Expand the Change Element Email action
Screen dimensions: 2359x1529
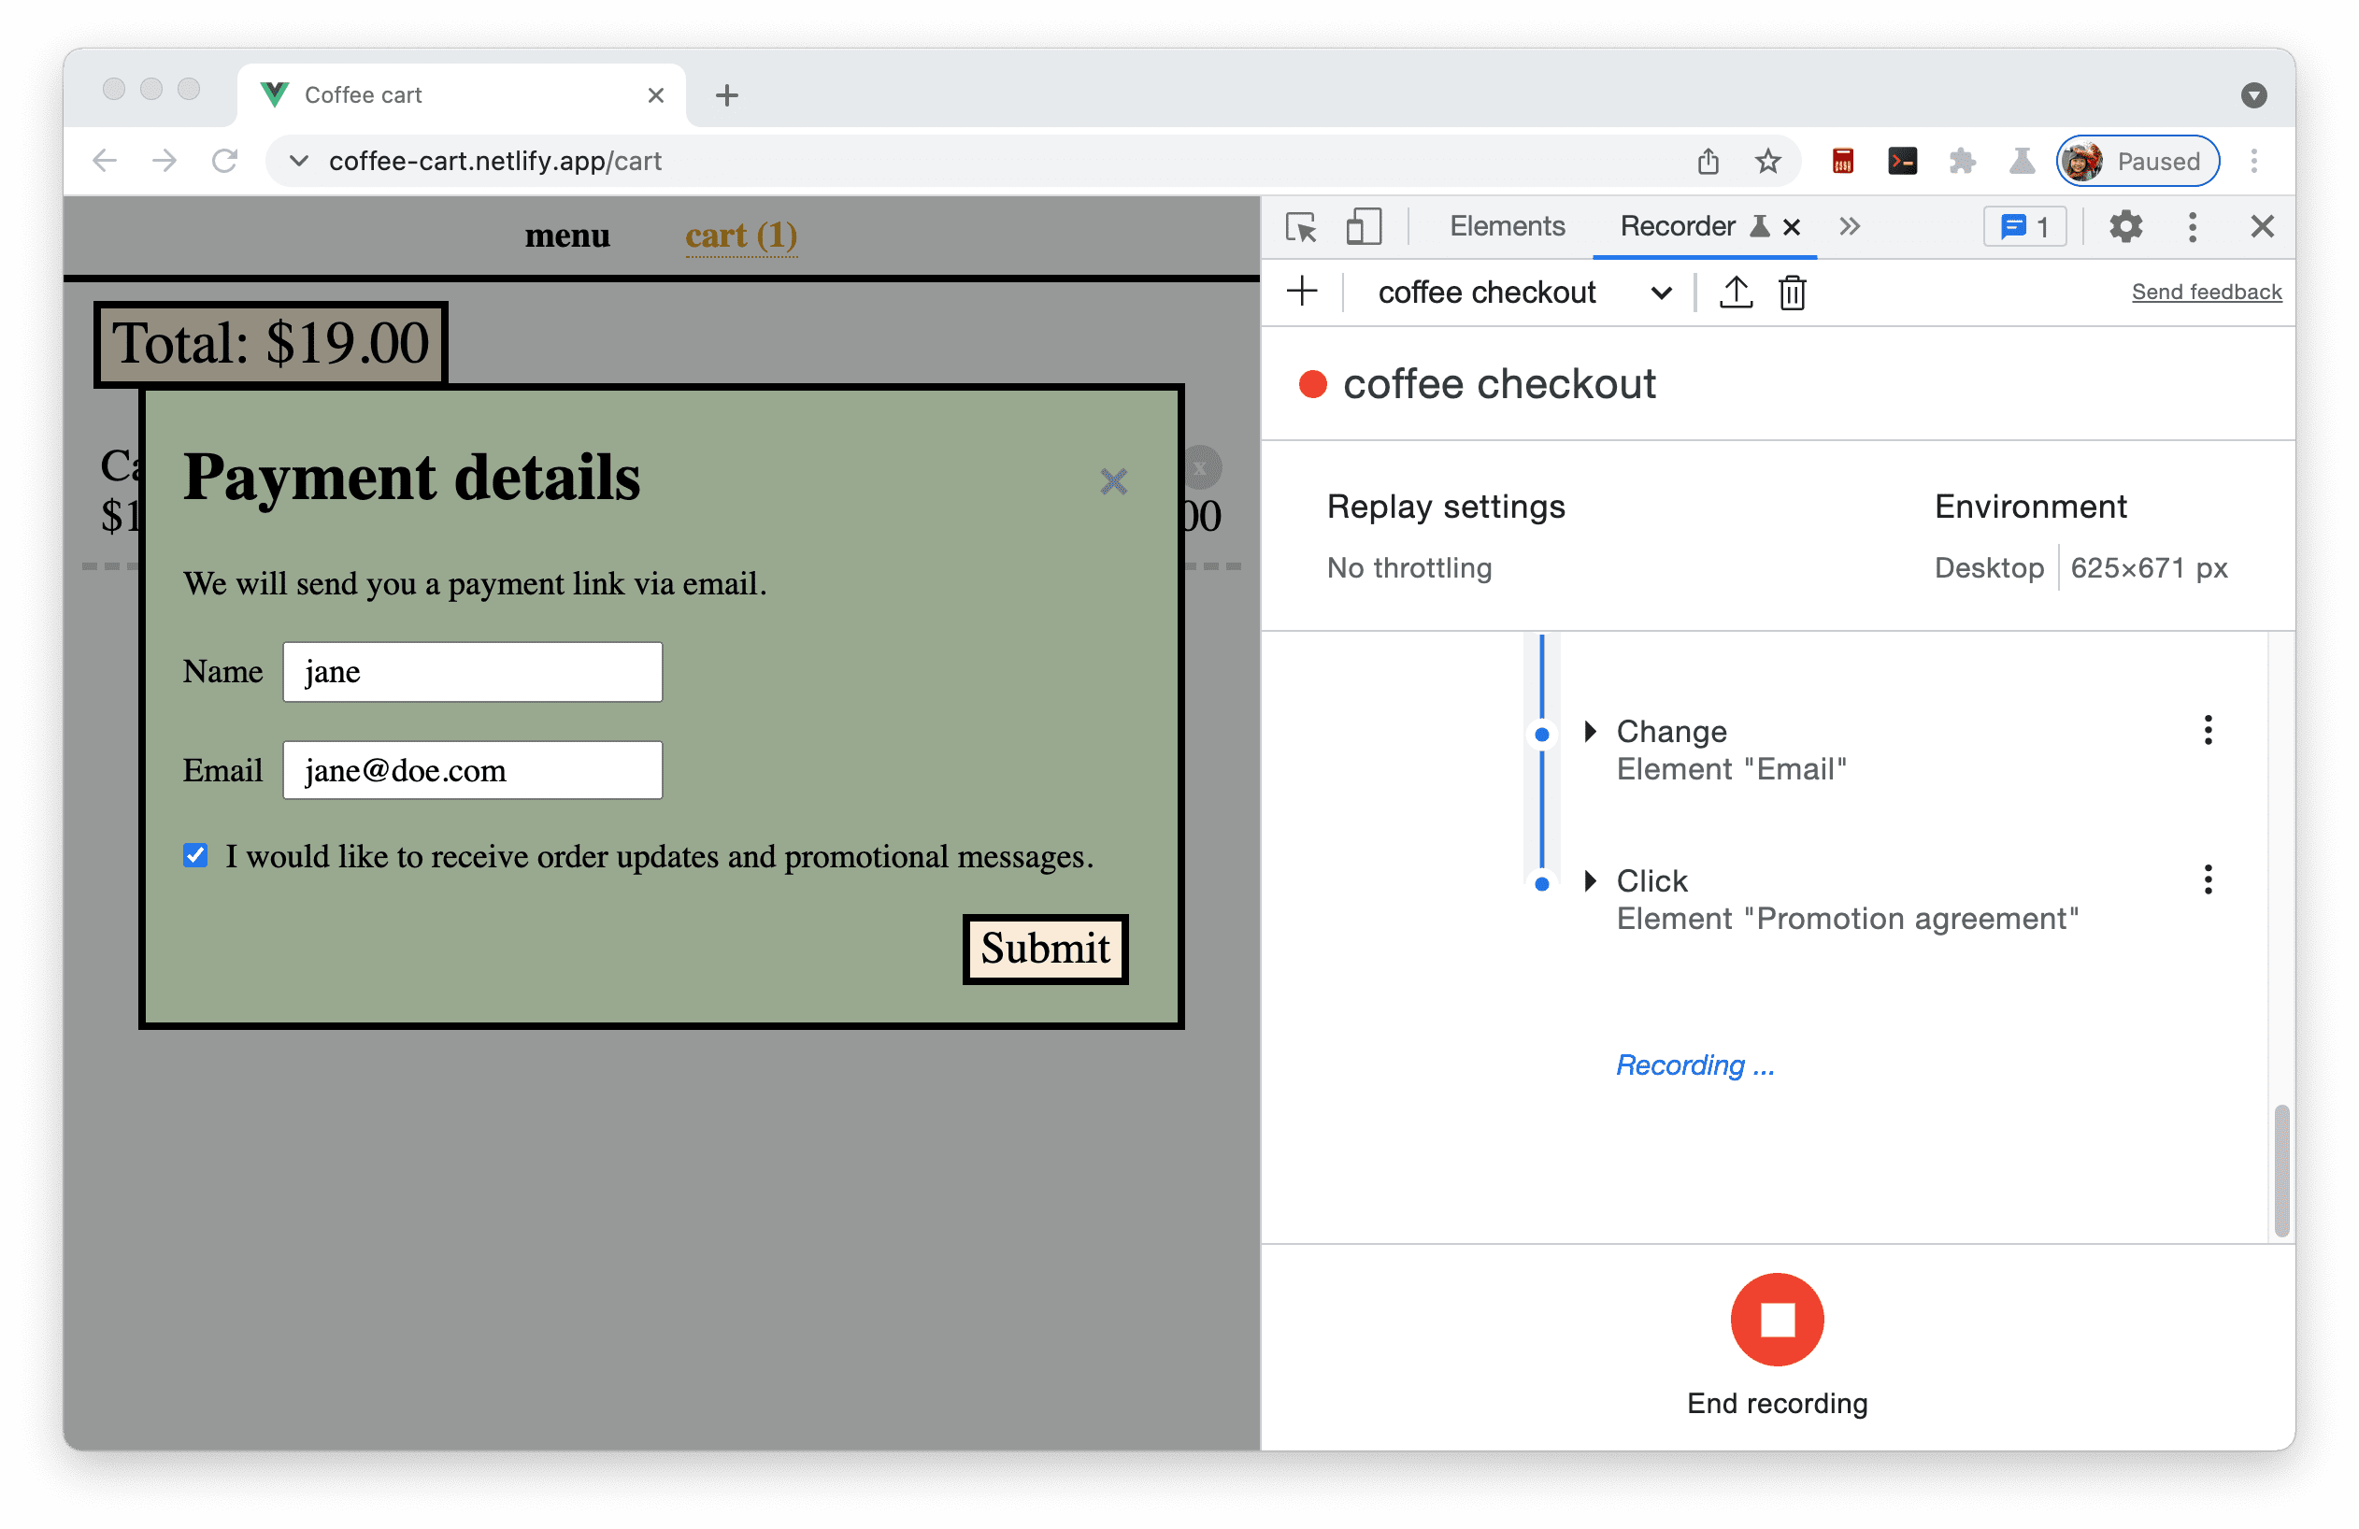click(x=1591, y=729)
